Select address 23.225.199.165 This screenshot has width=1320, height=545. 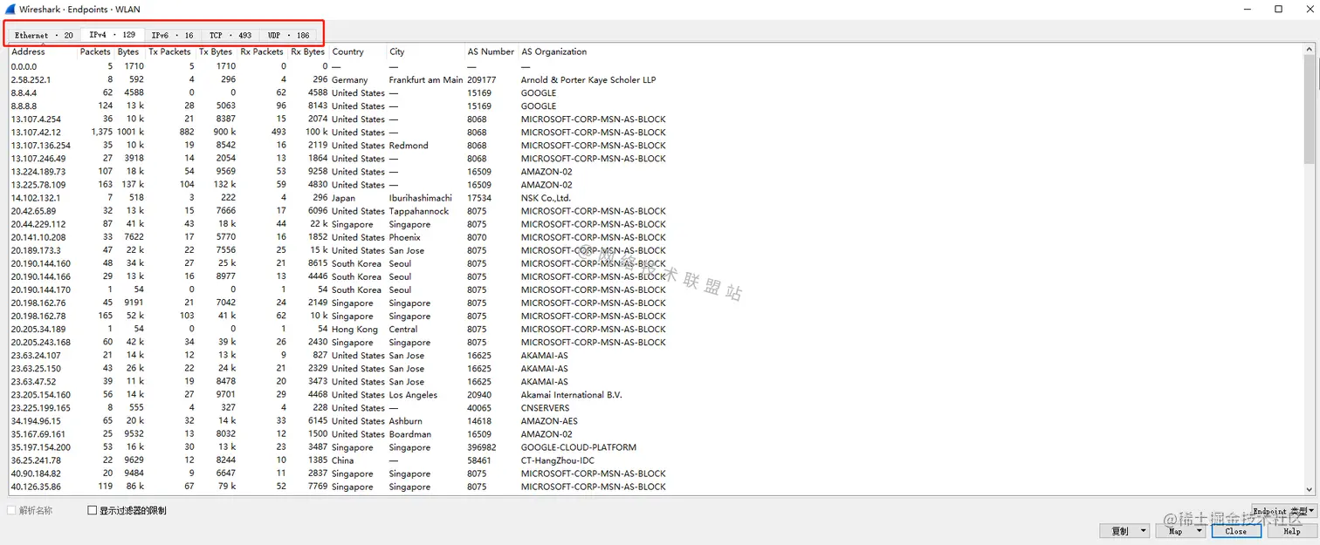tap(41, 408)
